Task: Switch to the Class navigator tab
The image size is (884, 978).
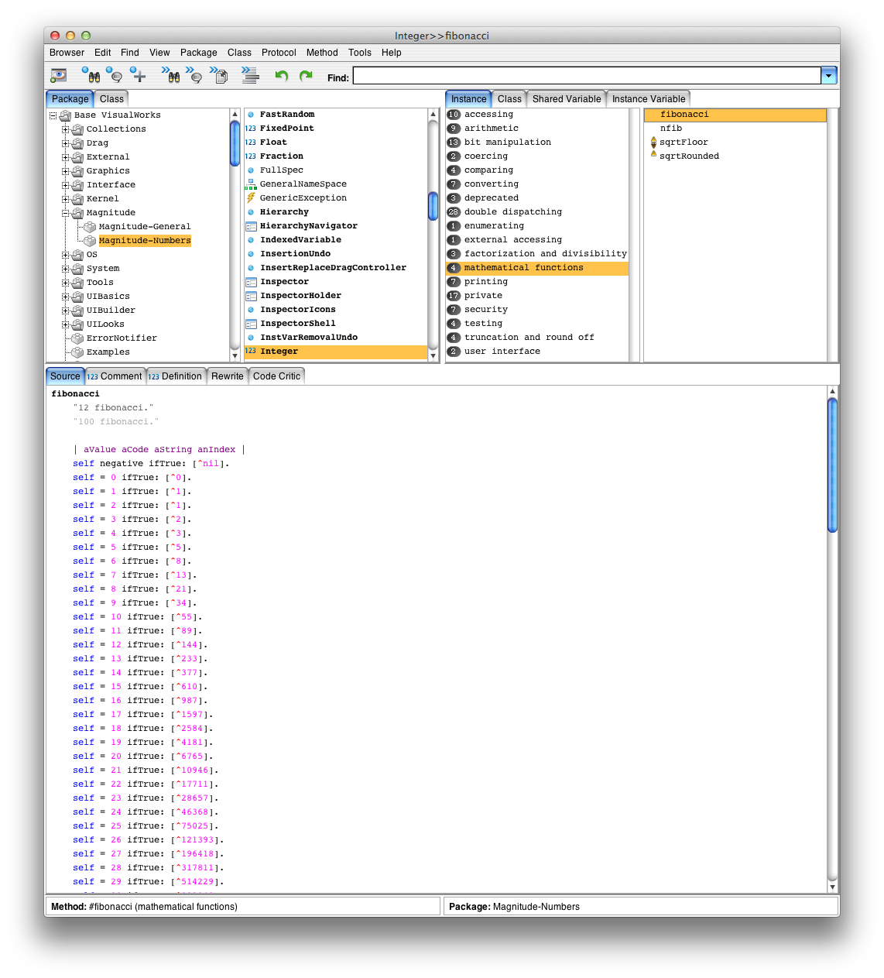Action: coord(111,99)
